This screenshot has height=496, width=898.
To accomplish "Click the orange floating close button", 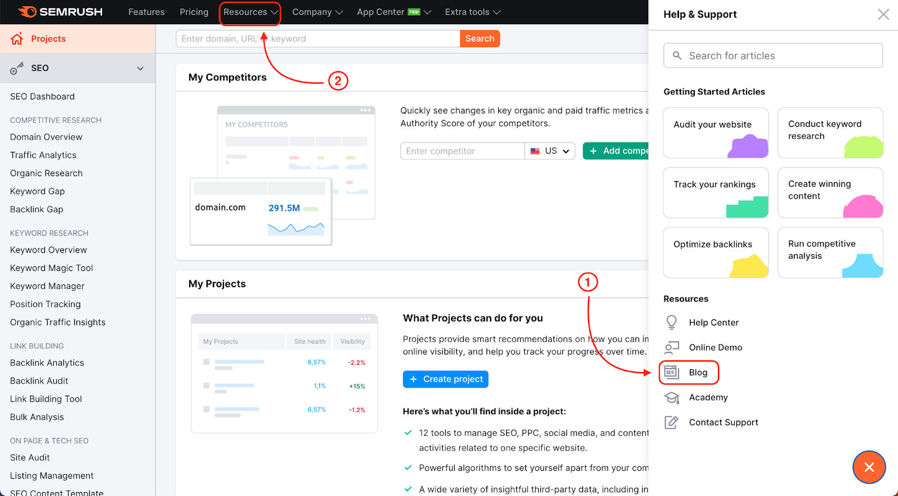I will [869, 467].
